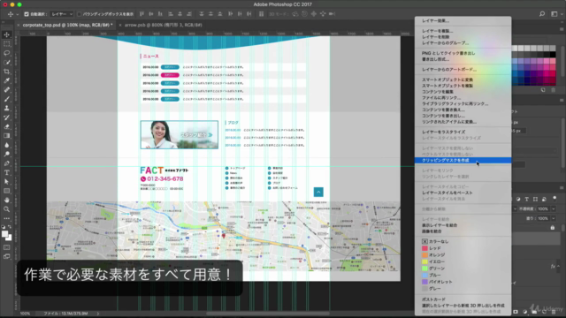Select the Eraser tool

(6, 126)
